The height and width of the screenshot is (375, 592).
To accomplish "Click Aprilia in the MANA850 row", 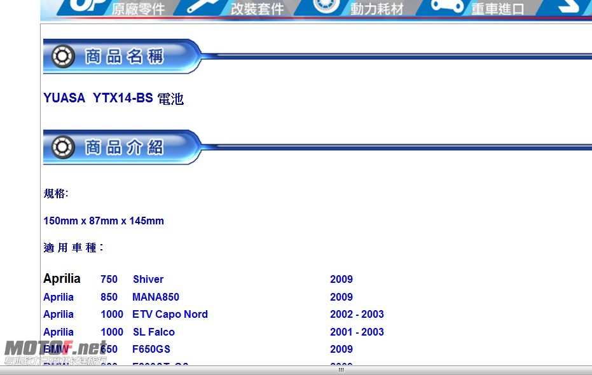I will pyautogui.click(x=59, y=297).
